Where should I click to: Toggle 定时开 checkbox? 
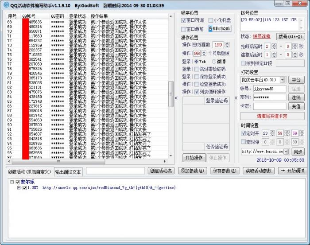pyautogui.click(x=243, y=133)
